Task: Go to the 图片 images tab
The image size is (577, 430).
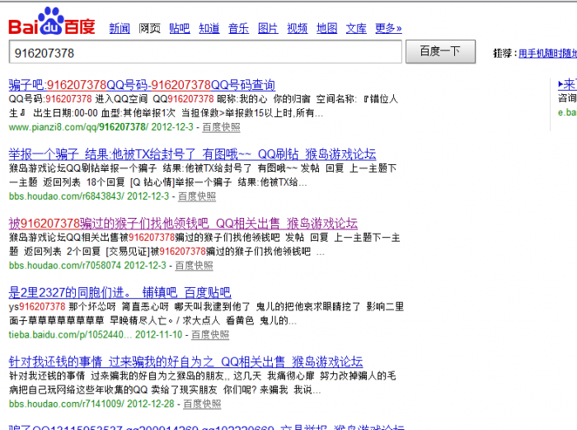Action: coord(268,28)
